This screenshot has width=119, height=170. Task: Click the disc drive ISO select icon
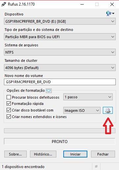point(108,110)
